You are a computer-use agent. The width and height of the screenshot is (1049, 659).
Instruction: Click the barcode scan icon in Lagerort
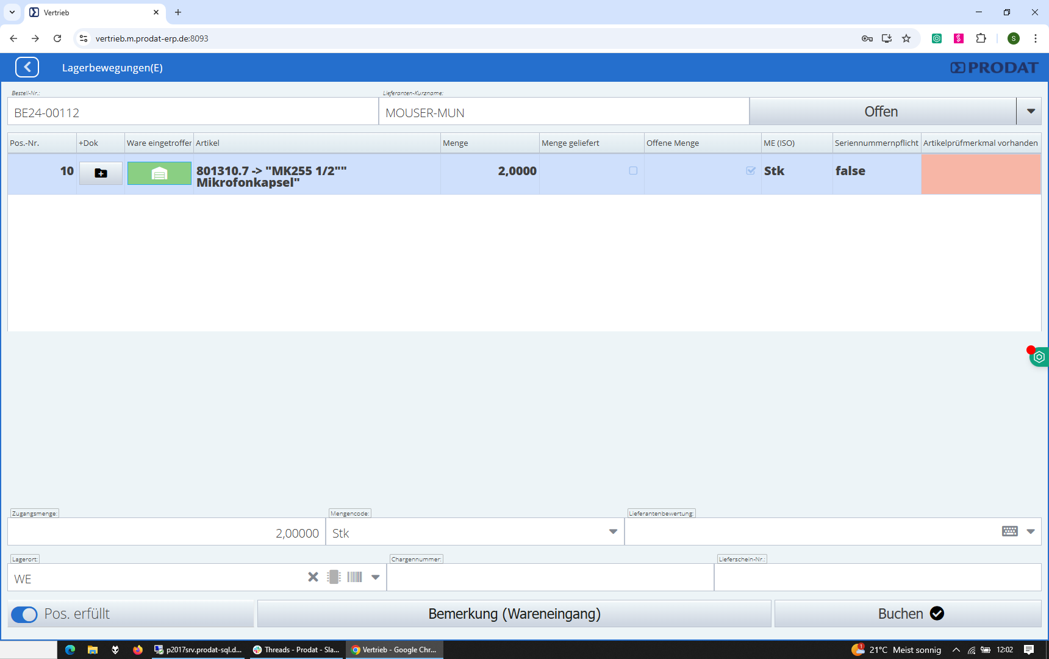pyautogui.click(x=355, y=577)
